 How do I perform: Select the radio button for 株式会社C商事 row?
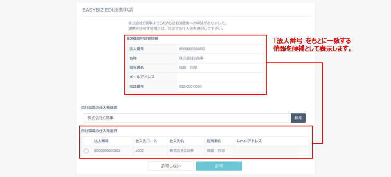[86, 151]
